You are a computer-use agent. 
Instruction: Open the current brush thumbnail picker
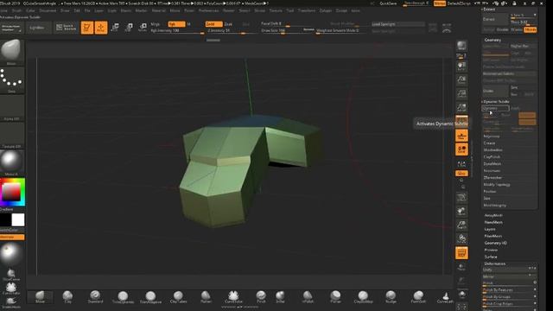point(11,52)
